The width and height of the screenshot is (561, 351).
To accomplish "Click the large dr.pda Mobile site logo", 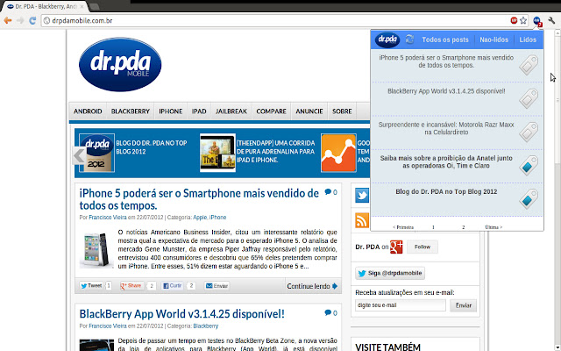I will coord(120,64).
